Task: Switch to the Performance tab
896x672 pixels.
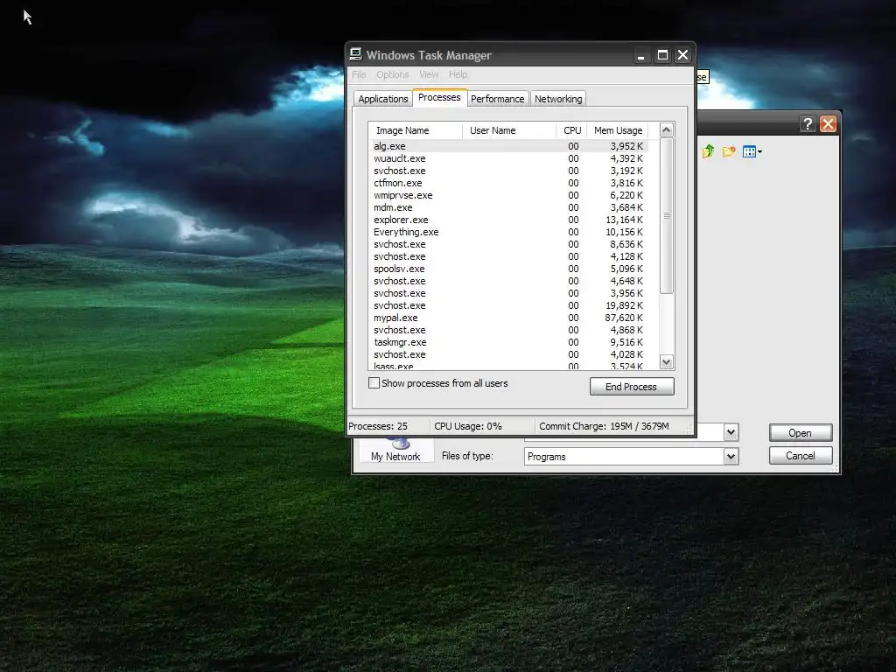Action: point(497,99)
